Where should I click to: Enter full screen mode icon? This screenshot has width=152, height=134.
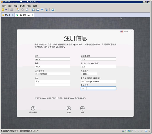[42, 10]
